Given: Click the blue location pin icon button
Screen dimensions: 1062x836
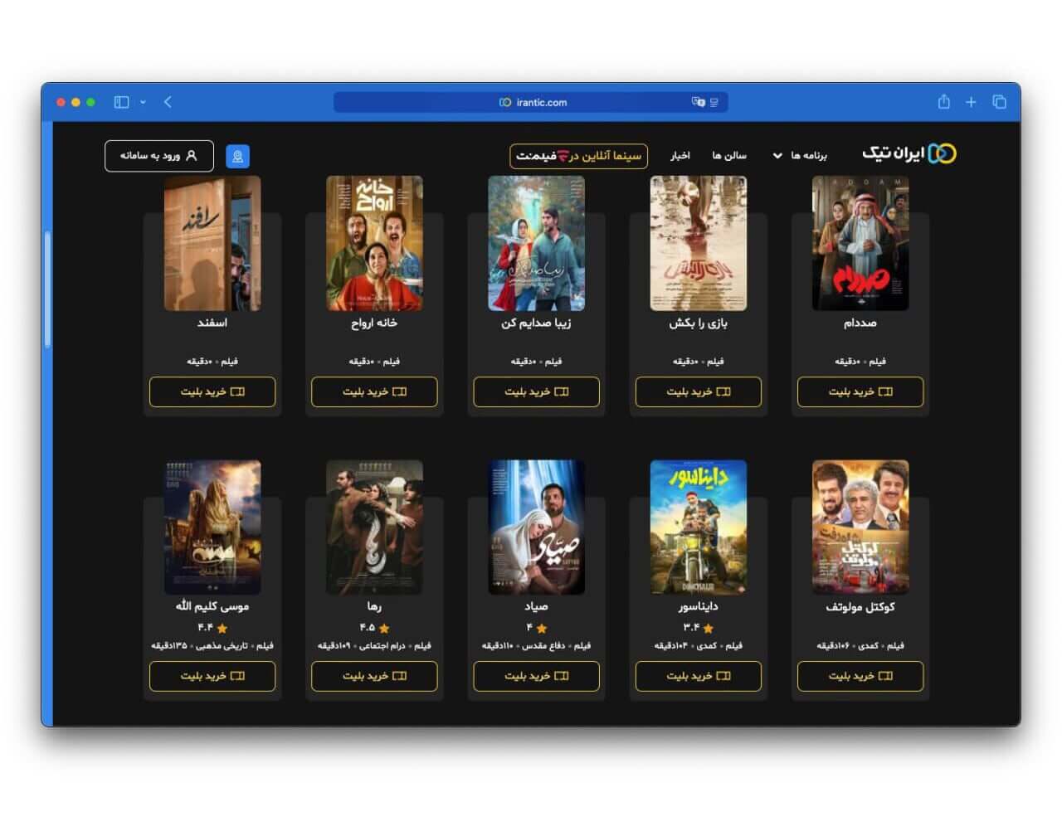Looking at the screenshot, I should click(x=237, y=156).
